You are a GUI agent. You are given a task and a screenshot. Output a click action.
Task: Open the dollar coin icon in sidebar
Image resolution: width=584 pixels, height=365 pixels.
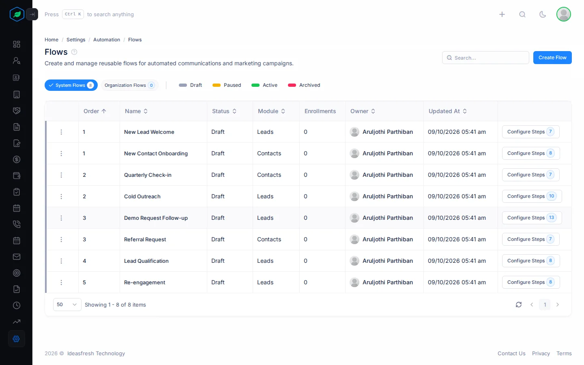click(x=17, y=159)
